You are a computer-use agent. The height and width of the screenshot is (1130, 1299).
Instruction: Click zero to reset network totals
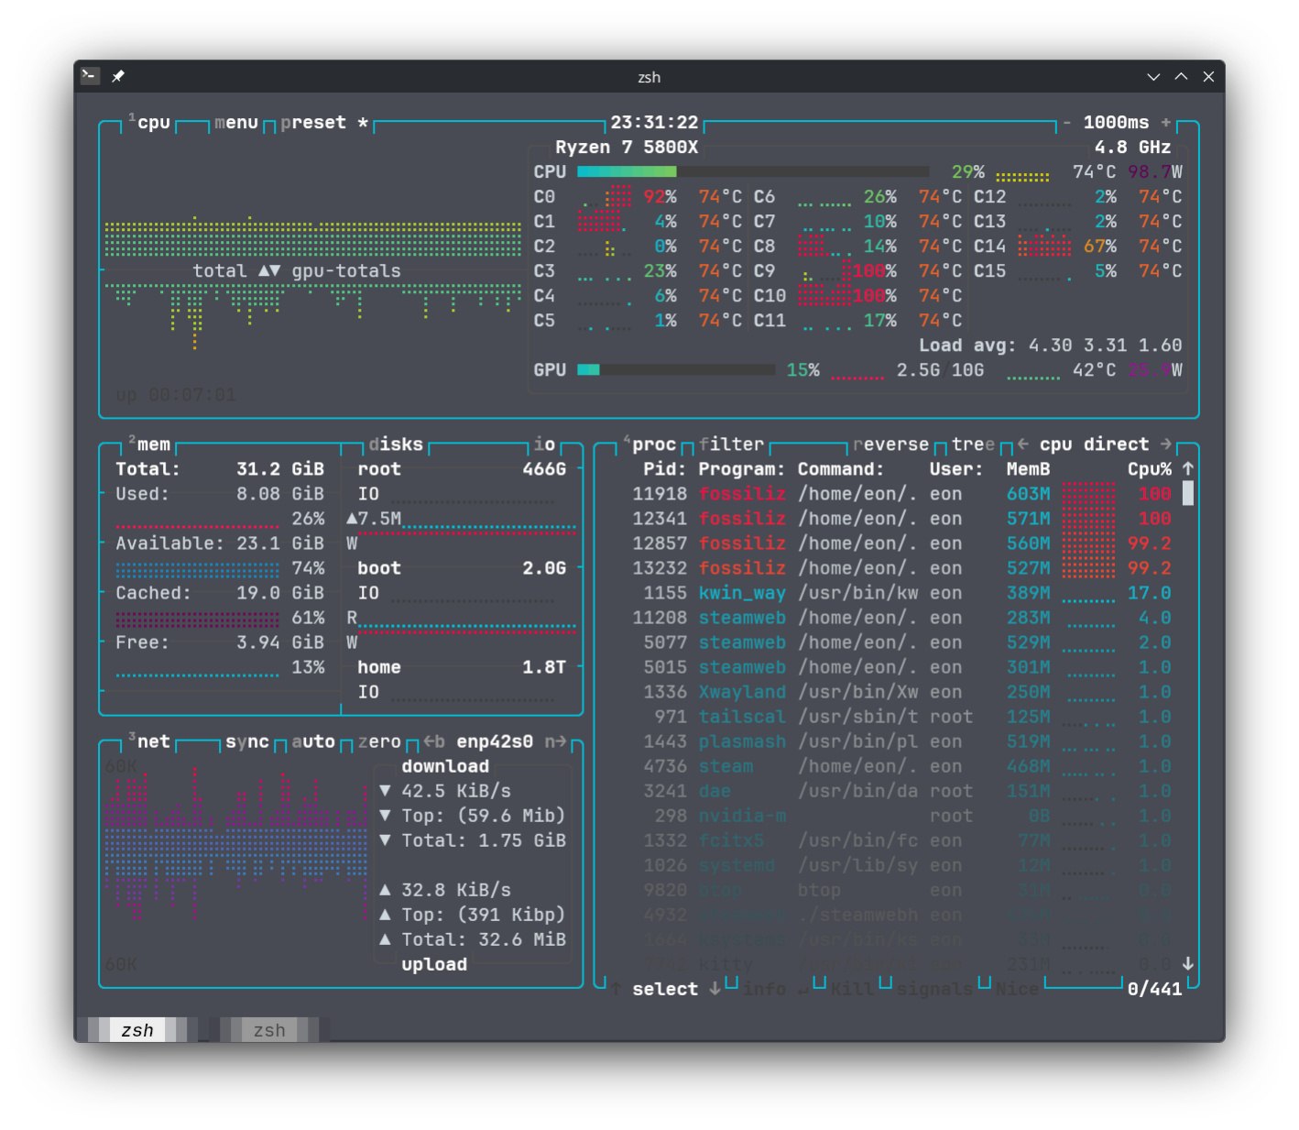tap(379, 741)
